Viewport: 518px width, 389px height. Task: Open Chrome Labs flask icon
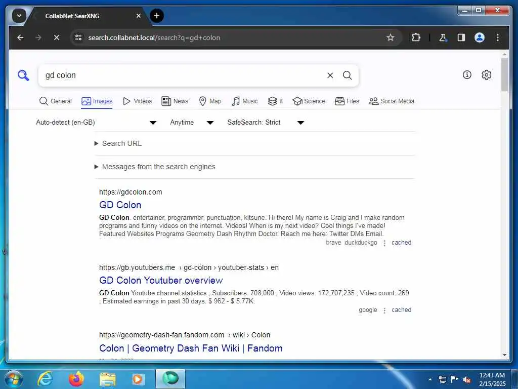coord(443,37)
